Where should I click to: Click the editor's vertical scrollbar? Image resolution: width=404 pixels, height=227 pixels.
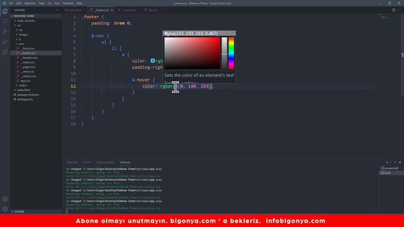click(x=402, y=55)
